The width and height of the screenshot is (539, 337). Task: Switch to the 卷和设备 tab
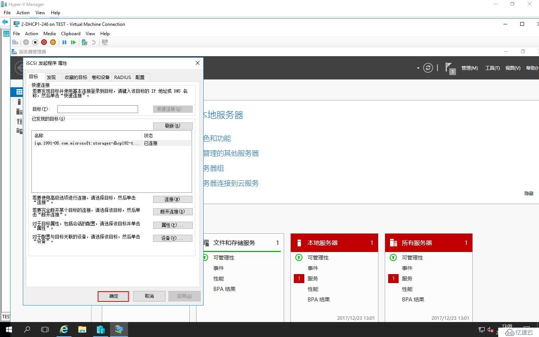click(x=101, y=77)
